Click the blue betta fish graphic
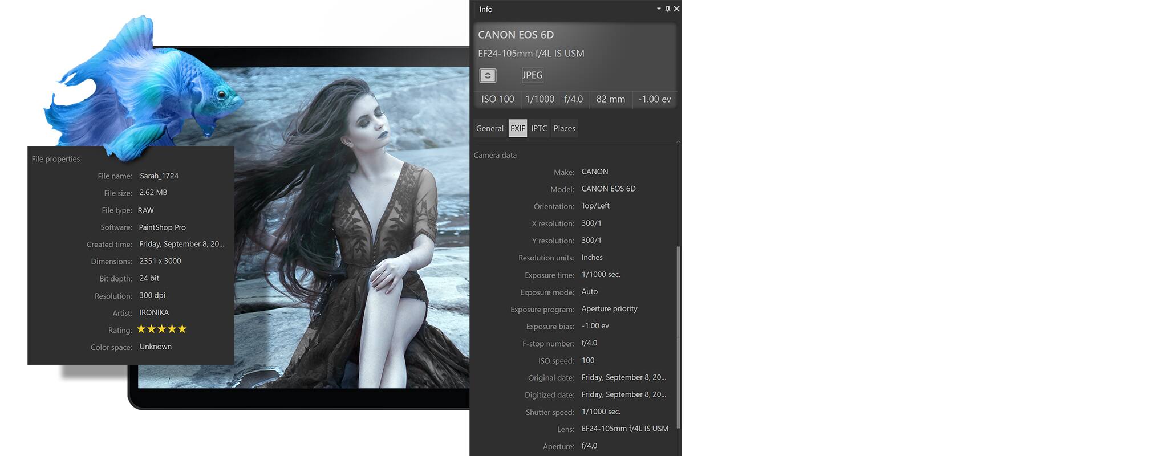The image size is (1152, 456). [143, 88]
